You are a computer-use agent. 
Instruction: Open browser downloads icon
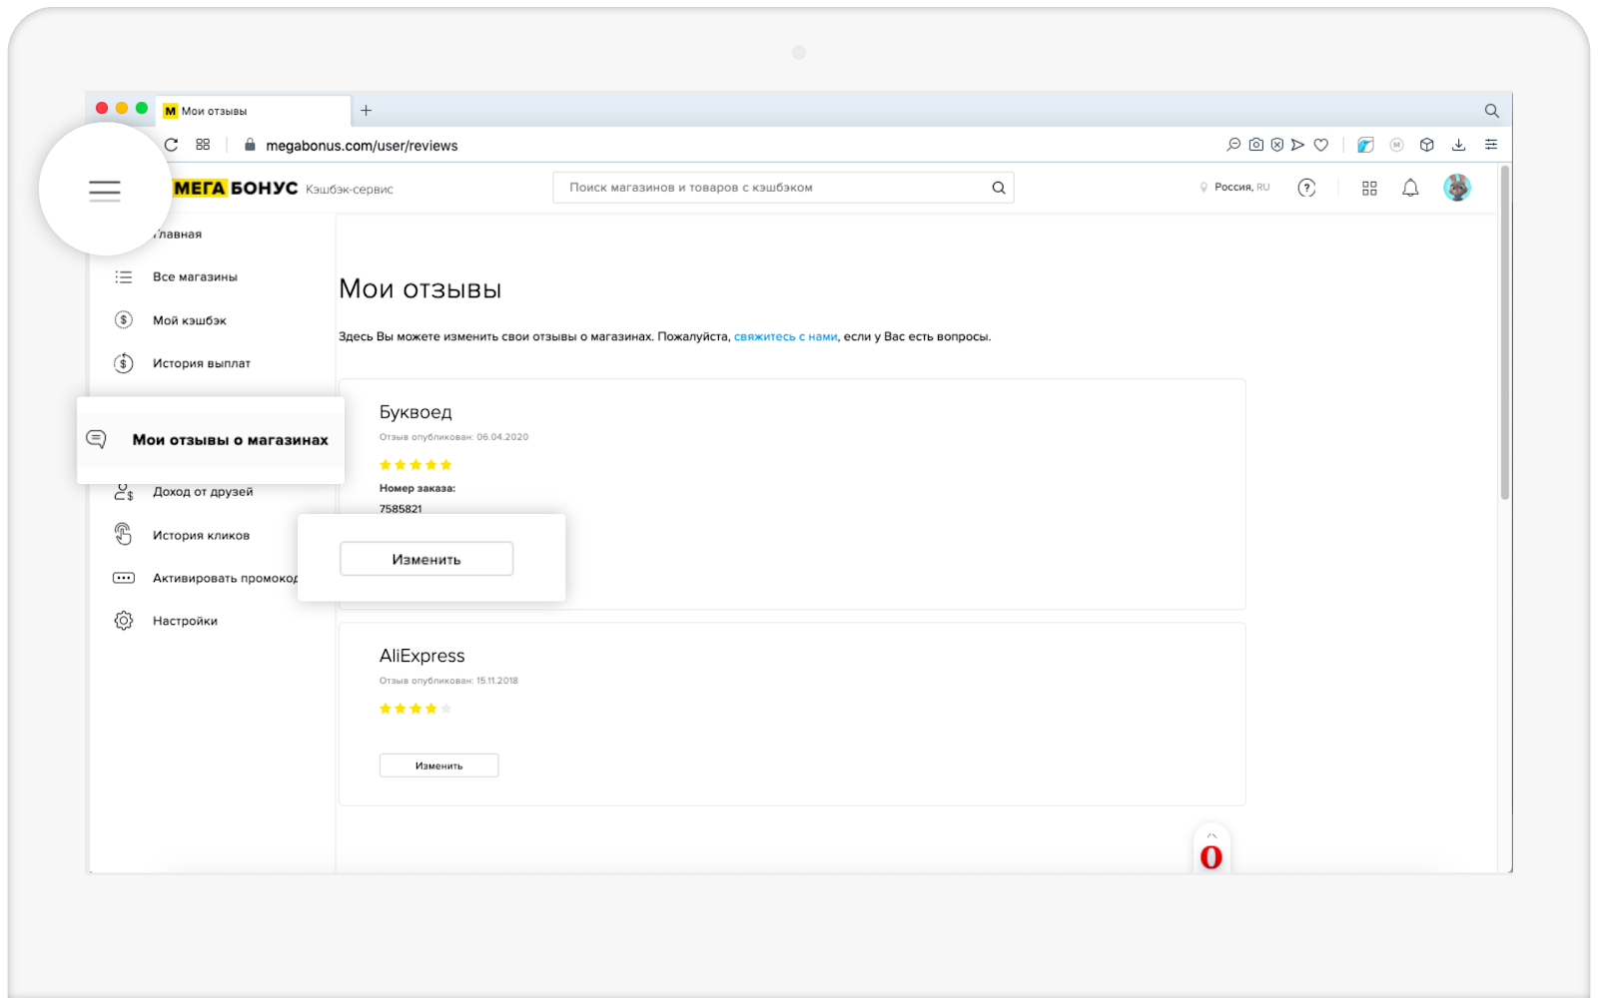(1458, 145)
